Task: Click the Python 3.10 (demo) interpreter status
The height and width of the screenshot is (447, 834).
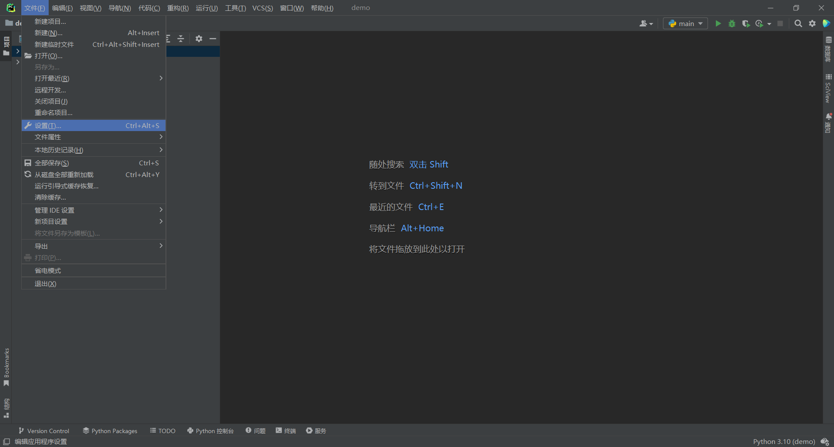Action: (x=784, y=441)
